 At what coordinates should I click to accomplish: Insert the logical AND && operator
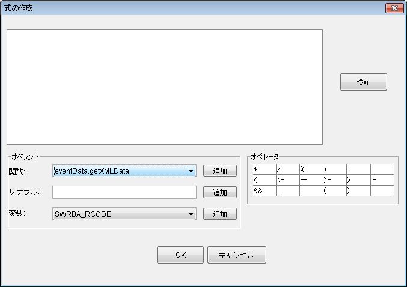[x=265, y=191]
